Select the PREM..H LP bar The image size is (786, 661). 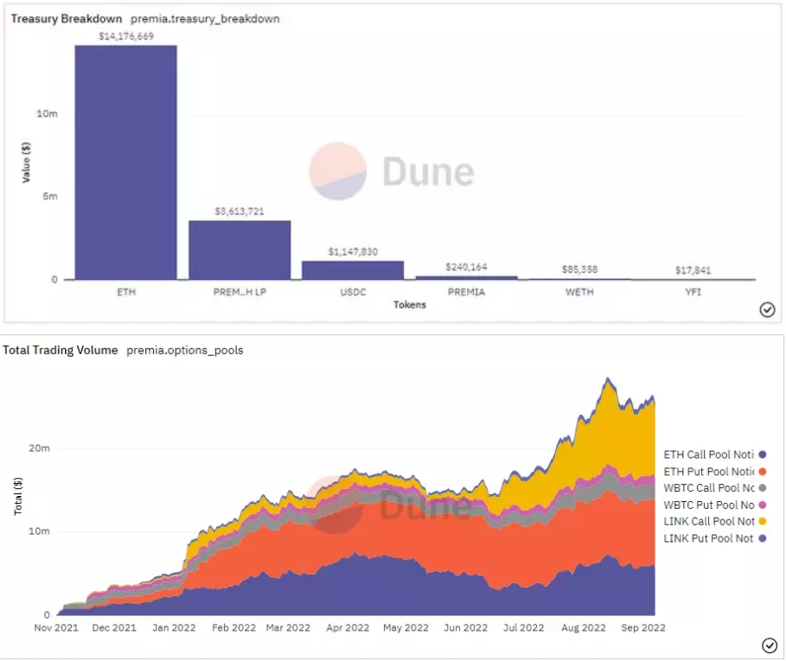click(x=240, y=250)
